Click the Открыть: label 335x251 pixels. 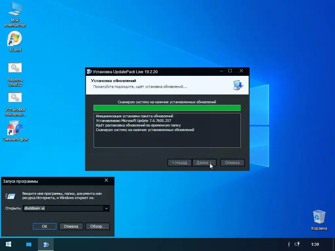tap(13, 208)
